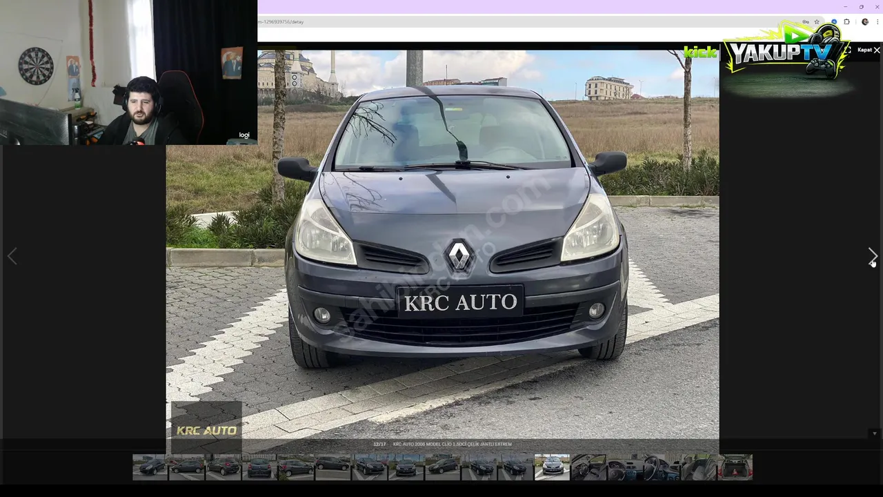Open Chrome three-dot menu
The width and height of the screenshot is (883, 497).
point(877,21)
